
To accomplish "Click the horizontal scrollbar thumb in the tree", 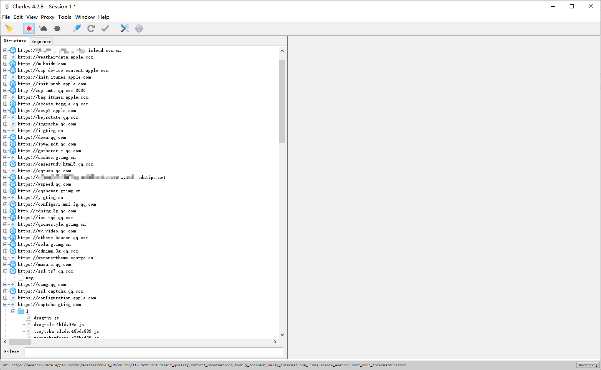I will (20, 342).
